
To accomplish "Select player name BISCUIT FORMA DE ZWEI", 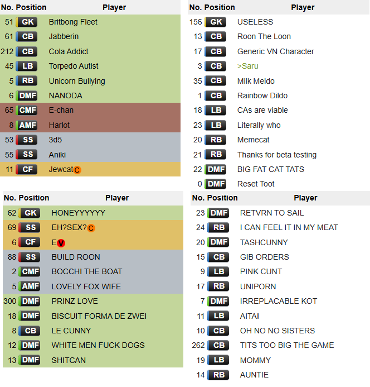I will 99,316.
